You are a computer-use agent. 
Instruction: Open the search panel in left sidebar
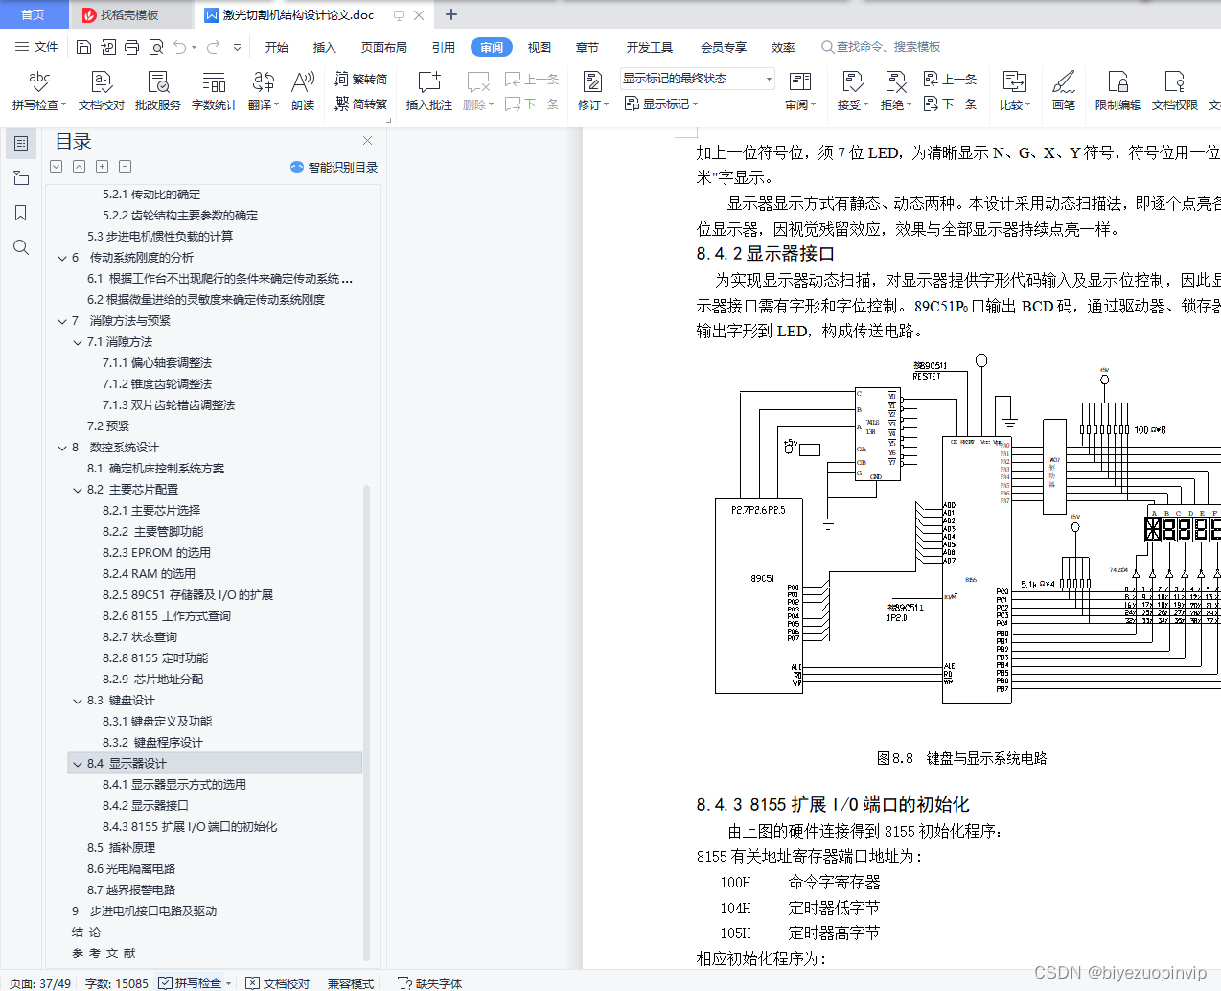click(x=20, y=247)
